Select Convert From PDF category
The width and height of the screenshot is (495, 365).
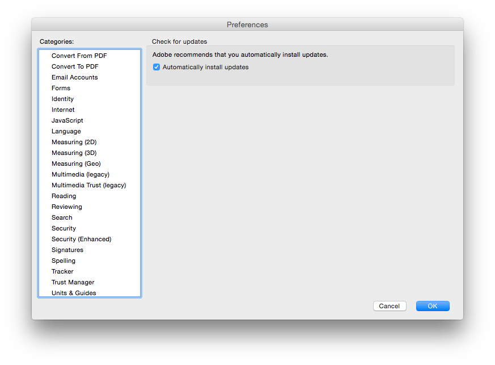coord(79,56)
